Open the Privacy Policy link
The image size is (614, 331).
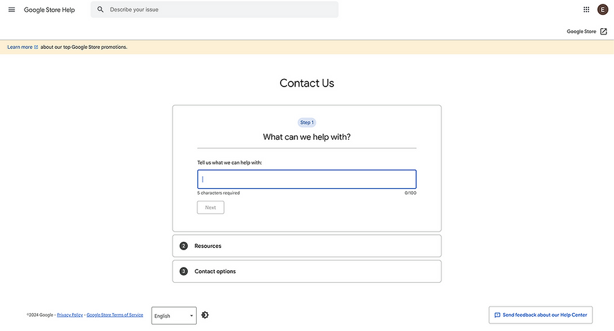[x=70, y=315]
